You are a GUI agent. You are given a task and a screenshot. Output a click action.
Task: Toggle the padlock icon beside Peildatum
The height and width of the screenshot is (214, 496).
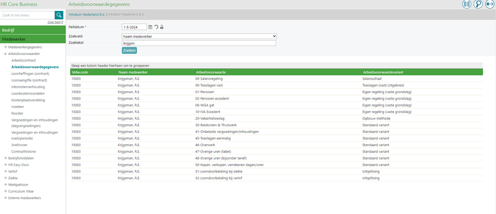click(162, 27)
